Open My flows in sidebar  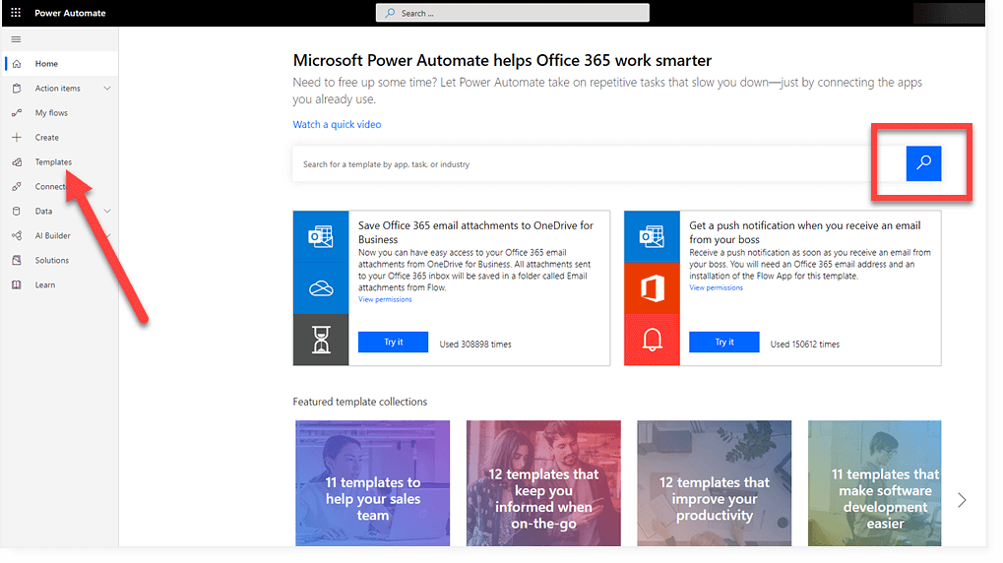[x=51, y=112]
